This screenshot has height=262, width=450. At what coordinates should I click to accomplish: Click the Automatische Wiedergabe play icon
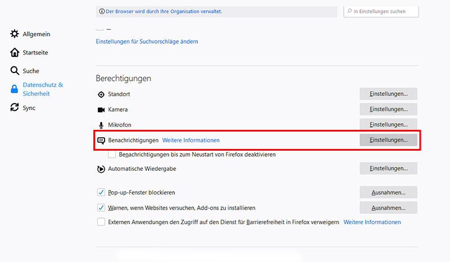coord(101,169)
